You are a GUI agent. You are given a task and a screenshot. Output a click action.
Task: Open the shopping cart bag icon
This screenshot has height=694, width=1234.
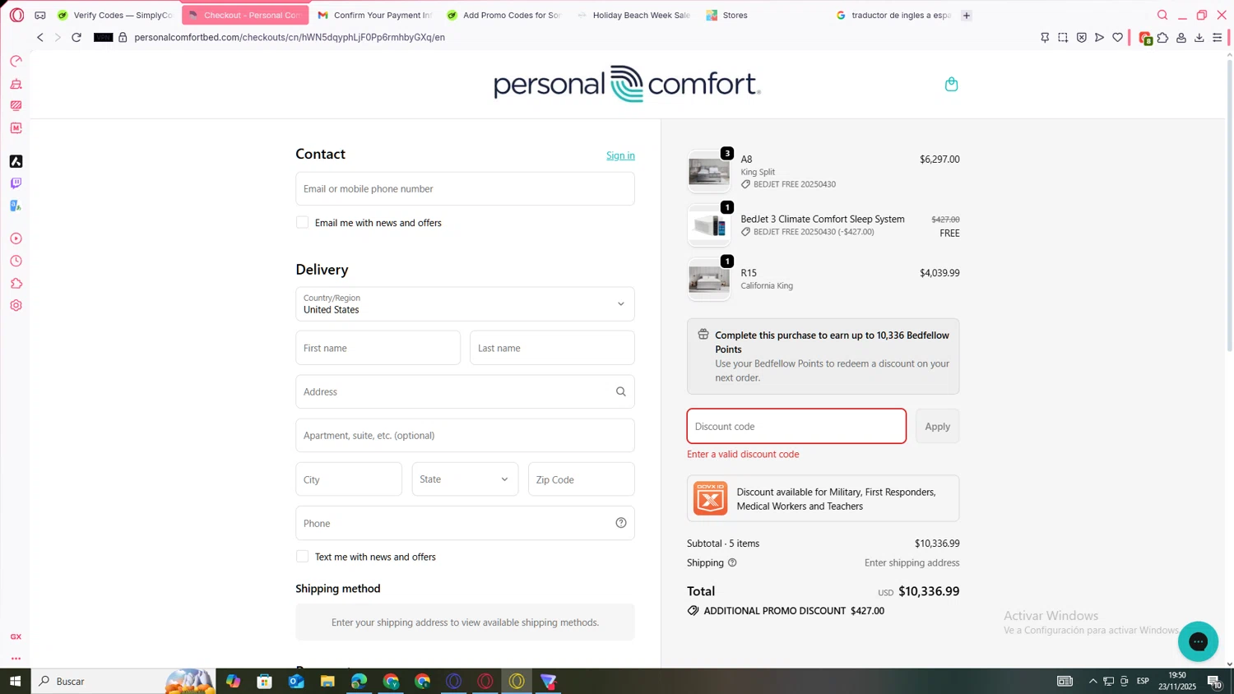951,84
